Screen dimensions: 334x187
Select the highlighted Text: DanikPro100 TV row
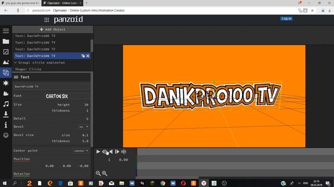(x=52, y=56)
